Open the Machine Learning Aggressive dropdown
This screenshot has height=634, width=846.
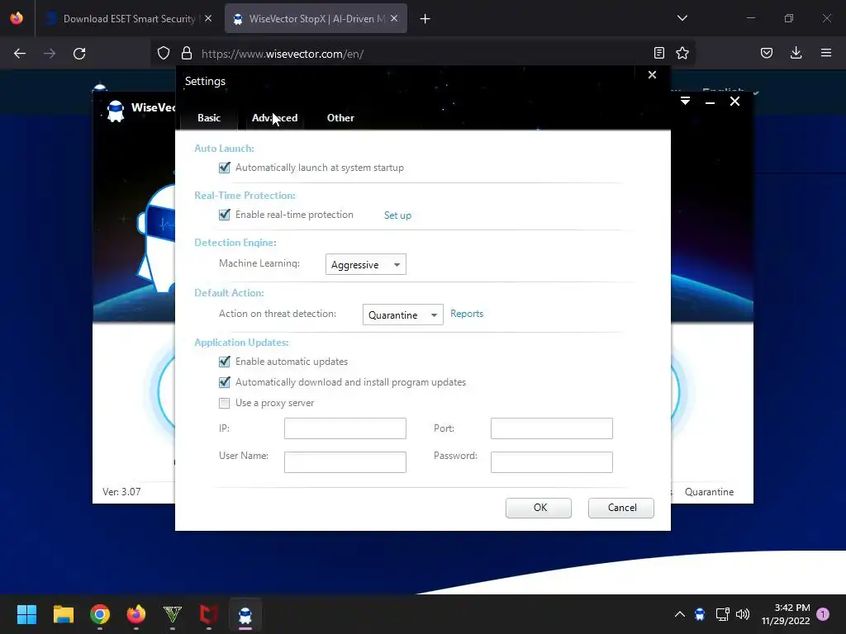coord(366,264)
